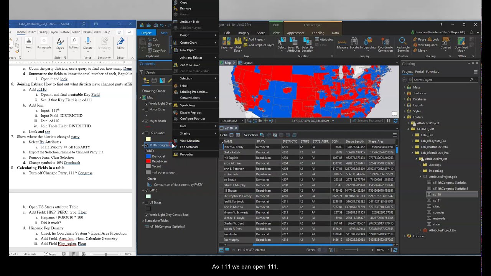
Task: Enable the Major Cities layer
Action: (146, 110)
